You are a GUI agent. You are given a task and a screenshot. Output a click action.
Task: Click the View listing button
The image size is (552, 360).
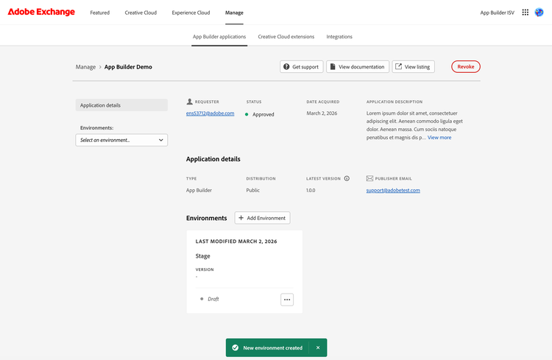point(414,66)
